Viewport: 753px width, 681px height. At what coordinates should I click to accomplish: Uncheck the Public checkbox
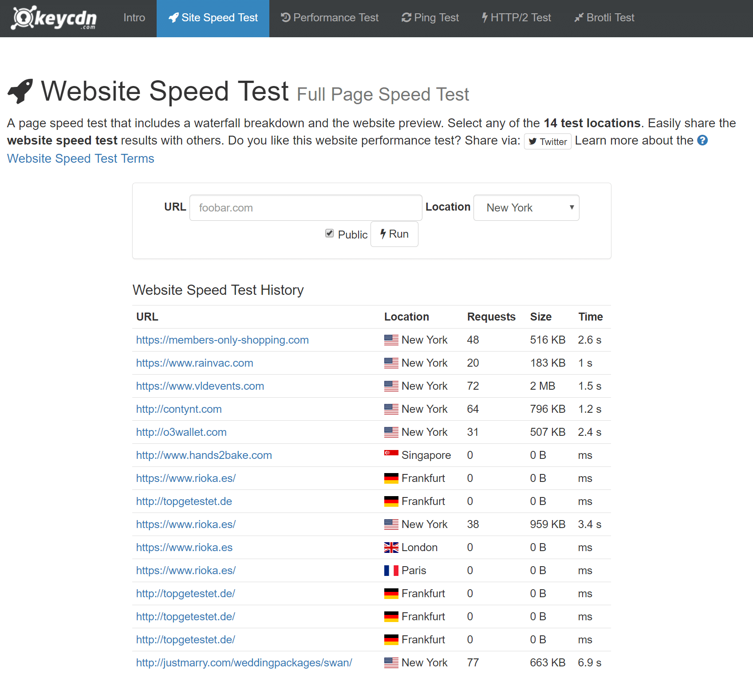pyautogui.click(x=329, y=234)
